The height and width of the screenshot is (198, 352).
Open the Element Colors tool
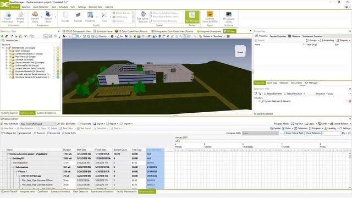point(35,17)
